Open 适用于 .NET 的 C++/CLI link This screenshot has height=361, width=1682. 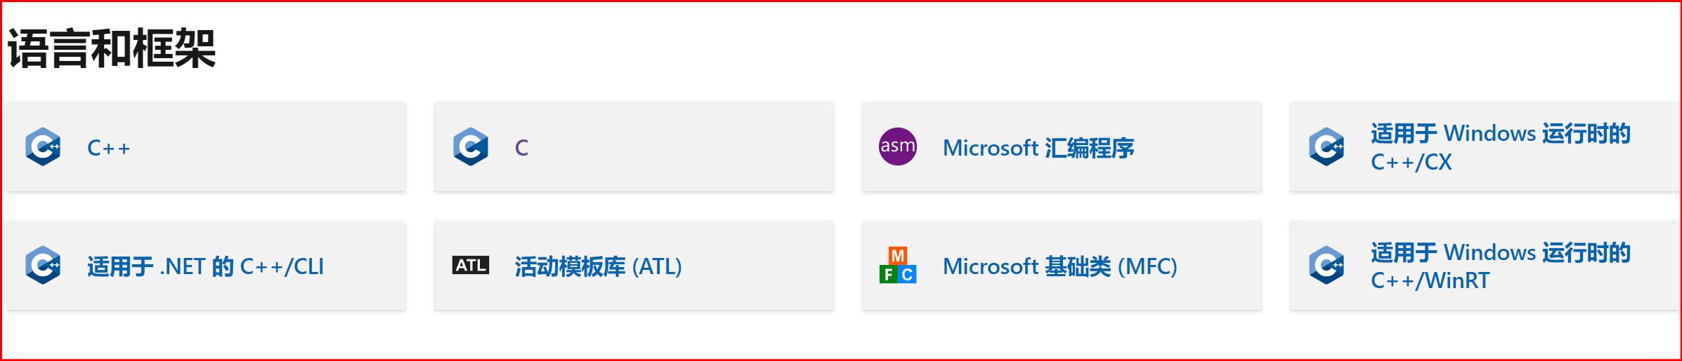(205, 266)
